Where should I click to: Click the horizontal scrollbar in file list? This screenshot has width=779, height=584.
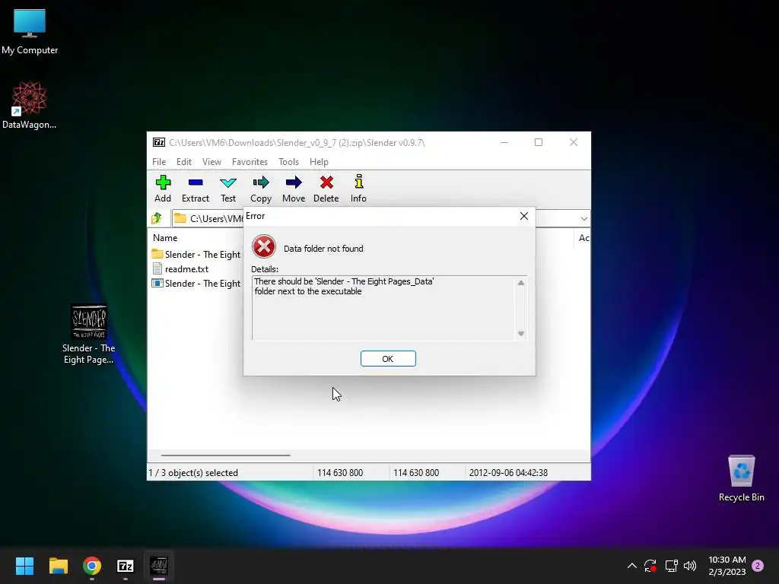click(225, 455)
